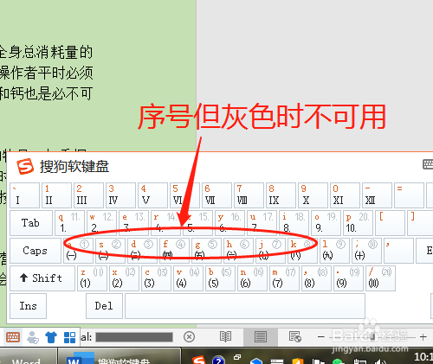The height and width of the screenshot is (364, 433).
Task: Switch to Read Mode view icon
Action: pos(225,336)
